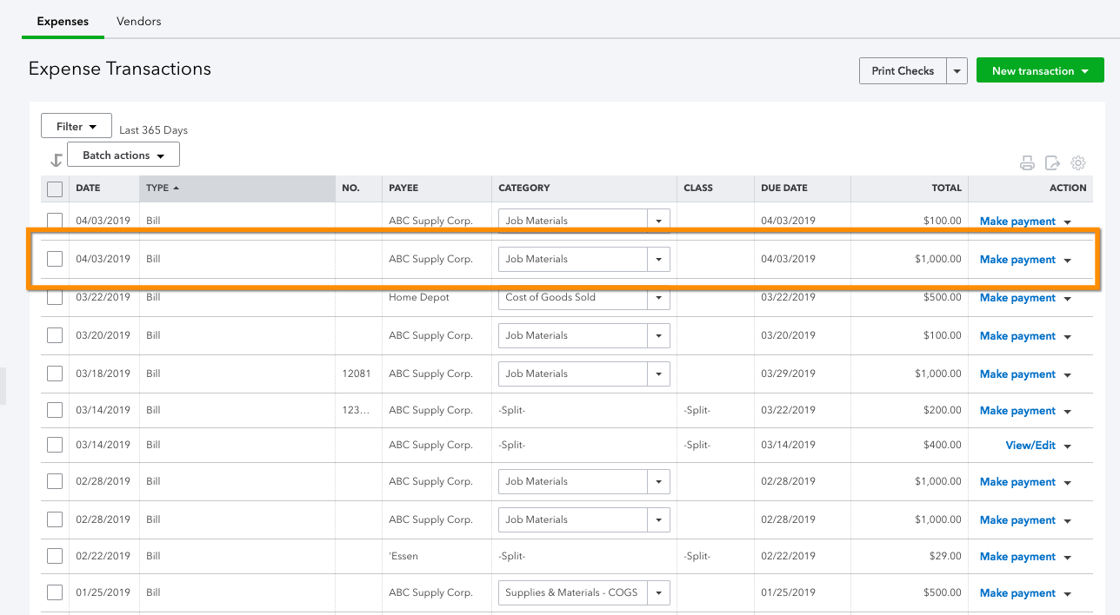Open the Filter dropdown
This screenshot has width=1120, height=615.
[77, 126]
